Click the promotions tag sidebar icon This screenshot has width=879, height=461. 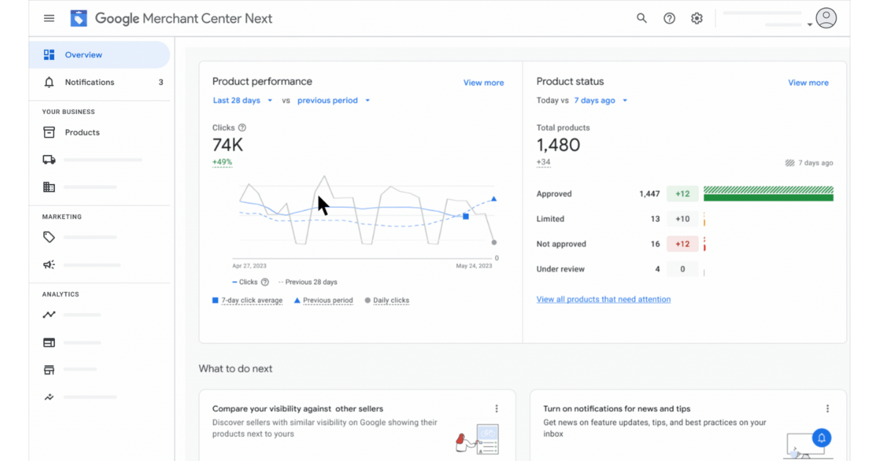pyautogui.click(x=49, y=237)
